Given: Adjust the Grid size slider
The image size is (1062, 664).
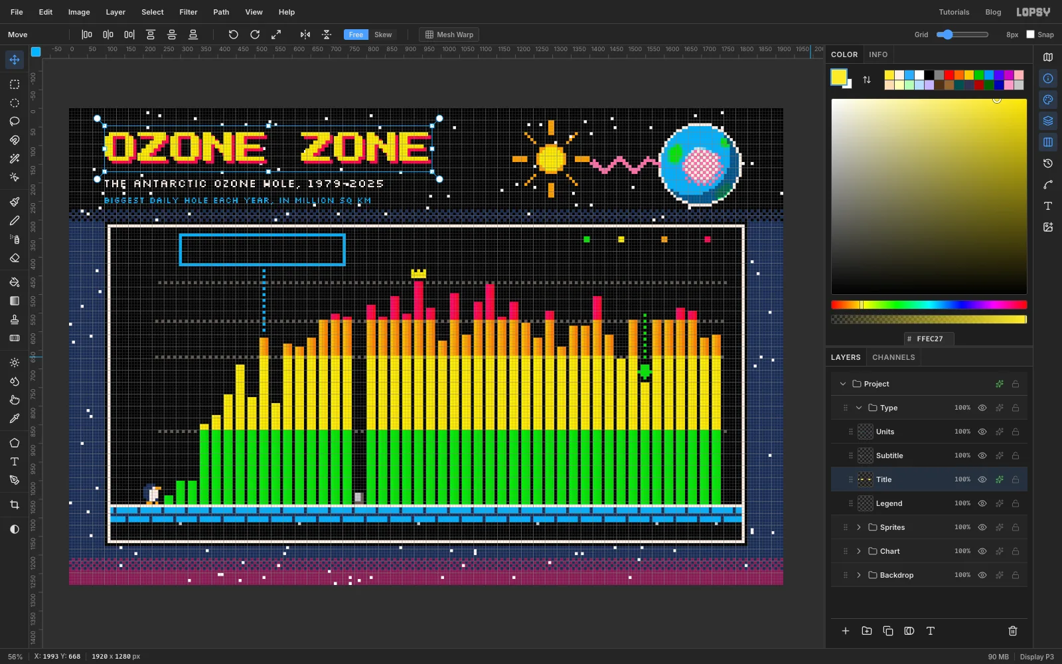Looking at the screenshot, I should coord(962,35).
